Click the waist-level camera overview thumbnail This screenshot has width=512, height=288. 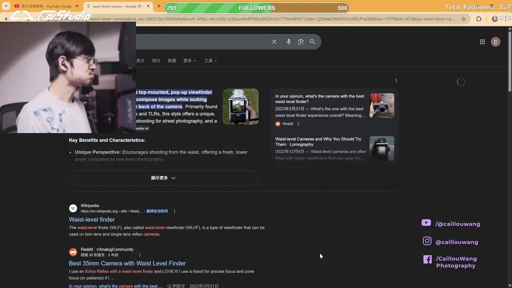tap(240, 106)
